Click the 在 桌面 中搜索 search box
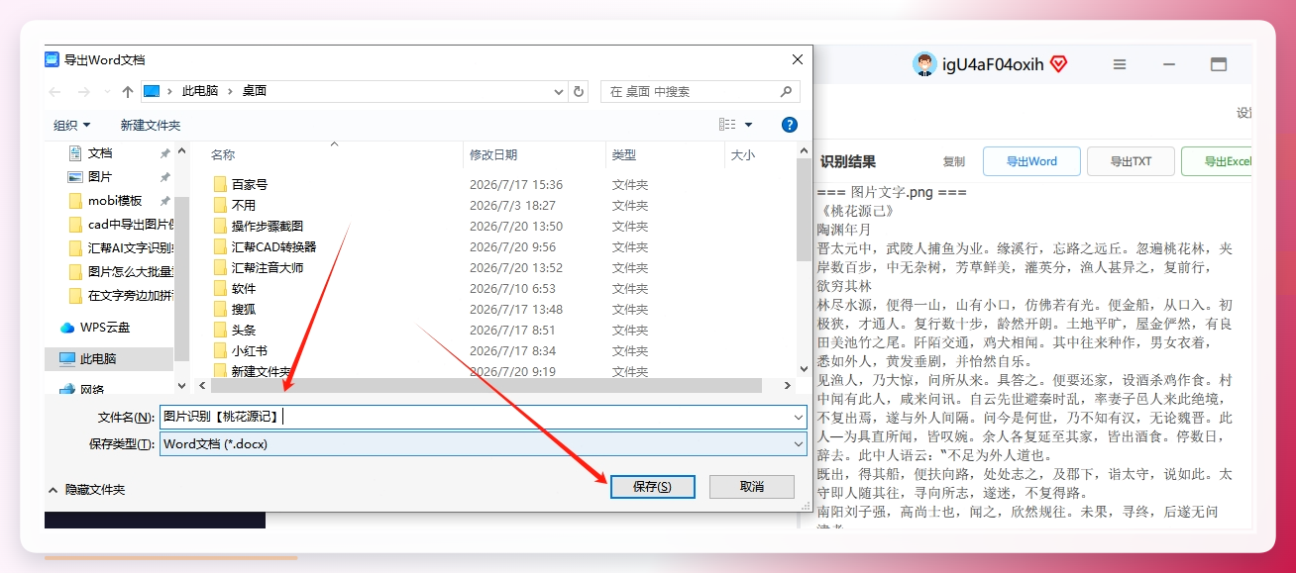The image size is (1296, 573). [700, 91]
